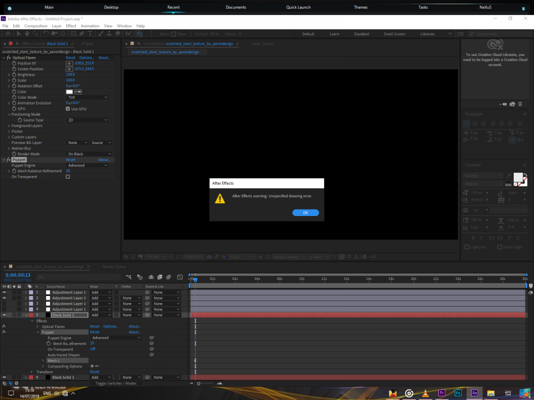The image size is (534, 400).
Task: Click the timeline zoom slider handle
Action: pos(199,383)
